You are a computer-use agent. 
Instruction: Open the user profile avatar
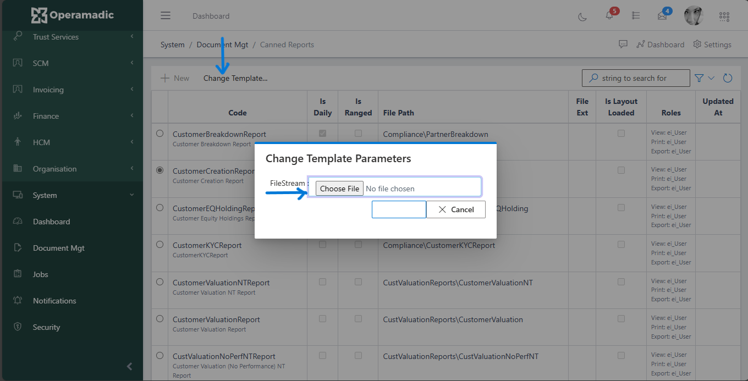[x=694, y=15]
